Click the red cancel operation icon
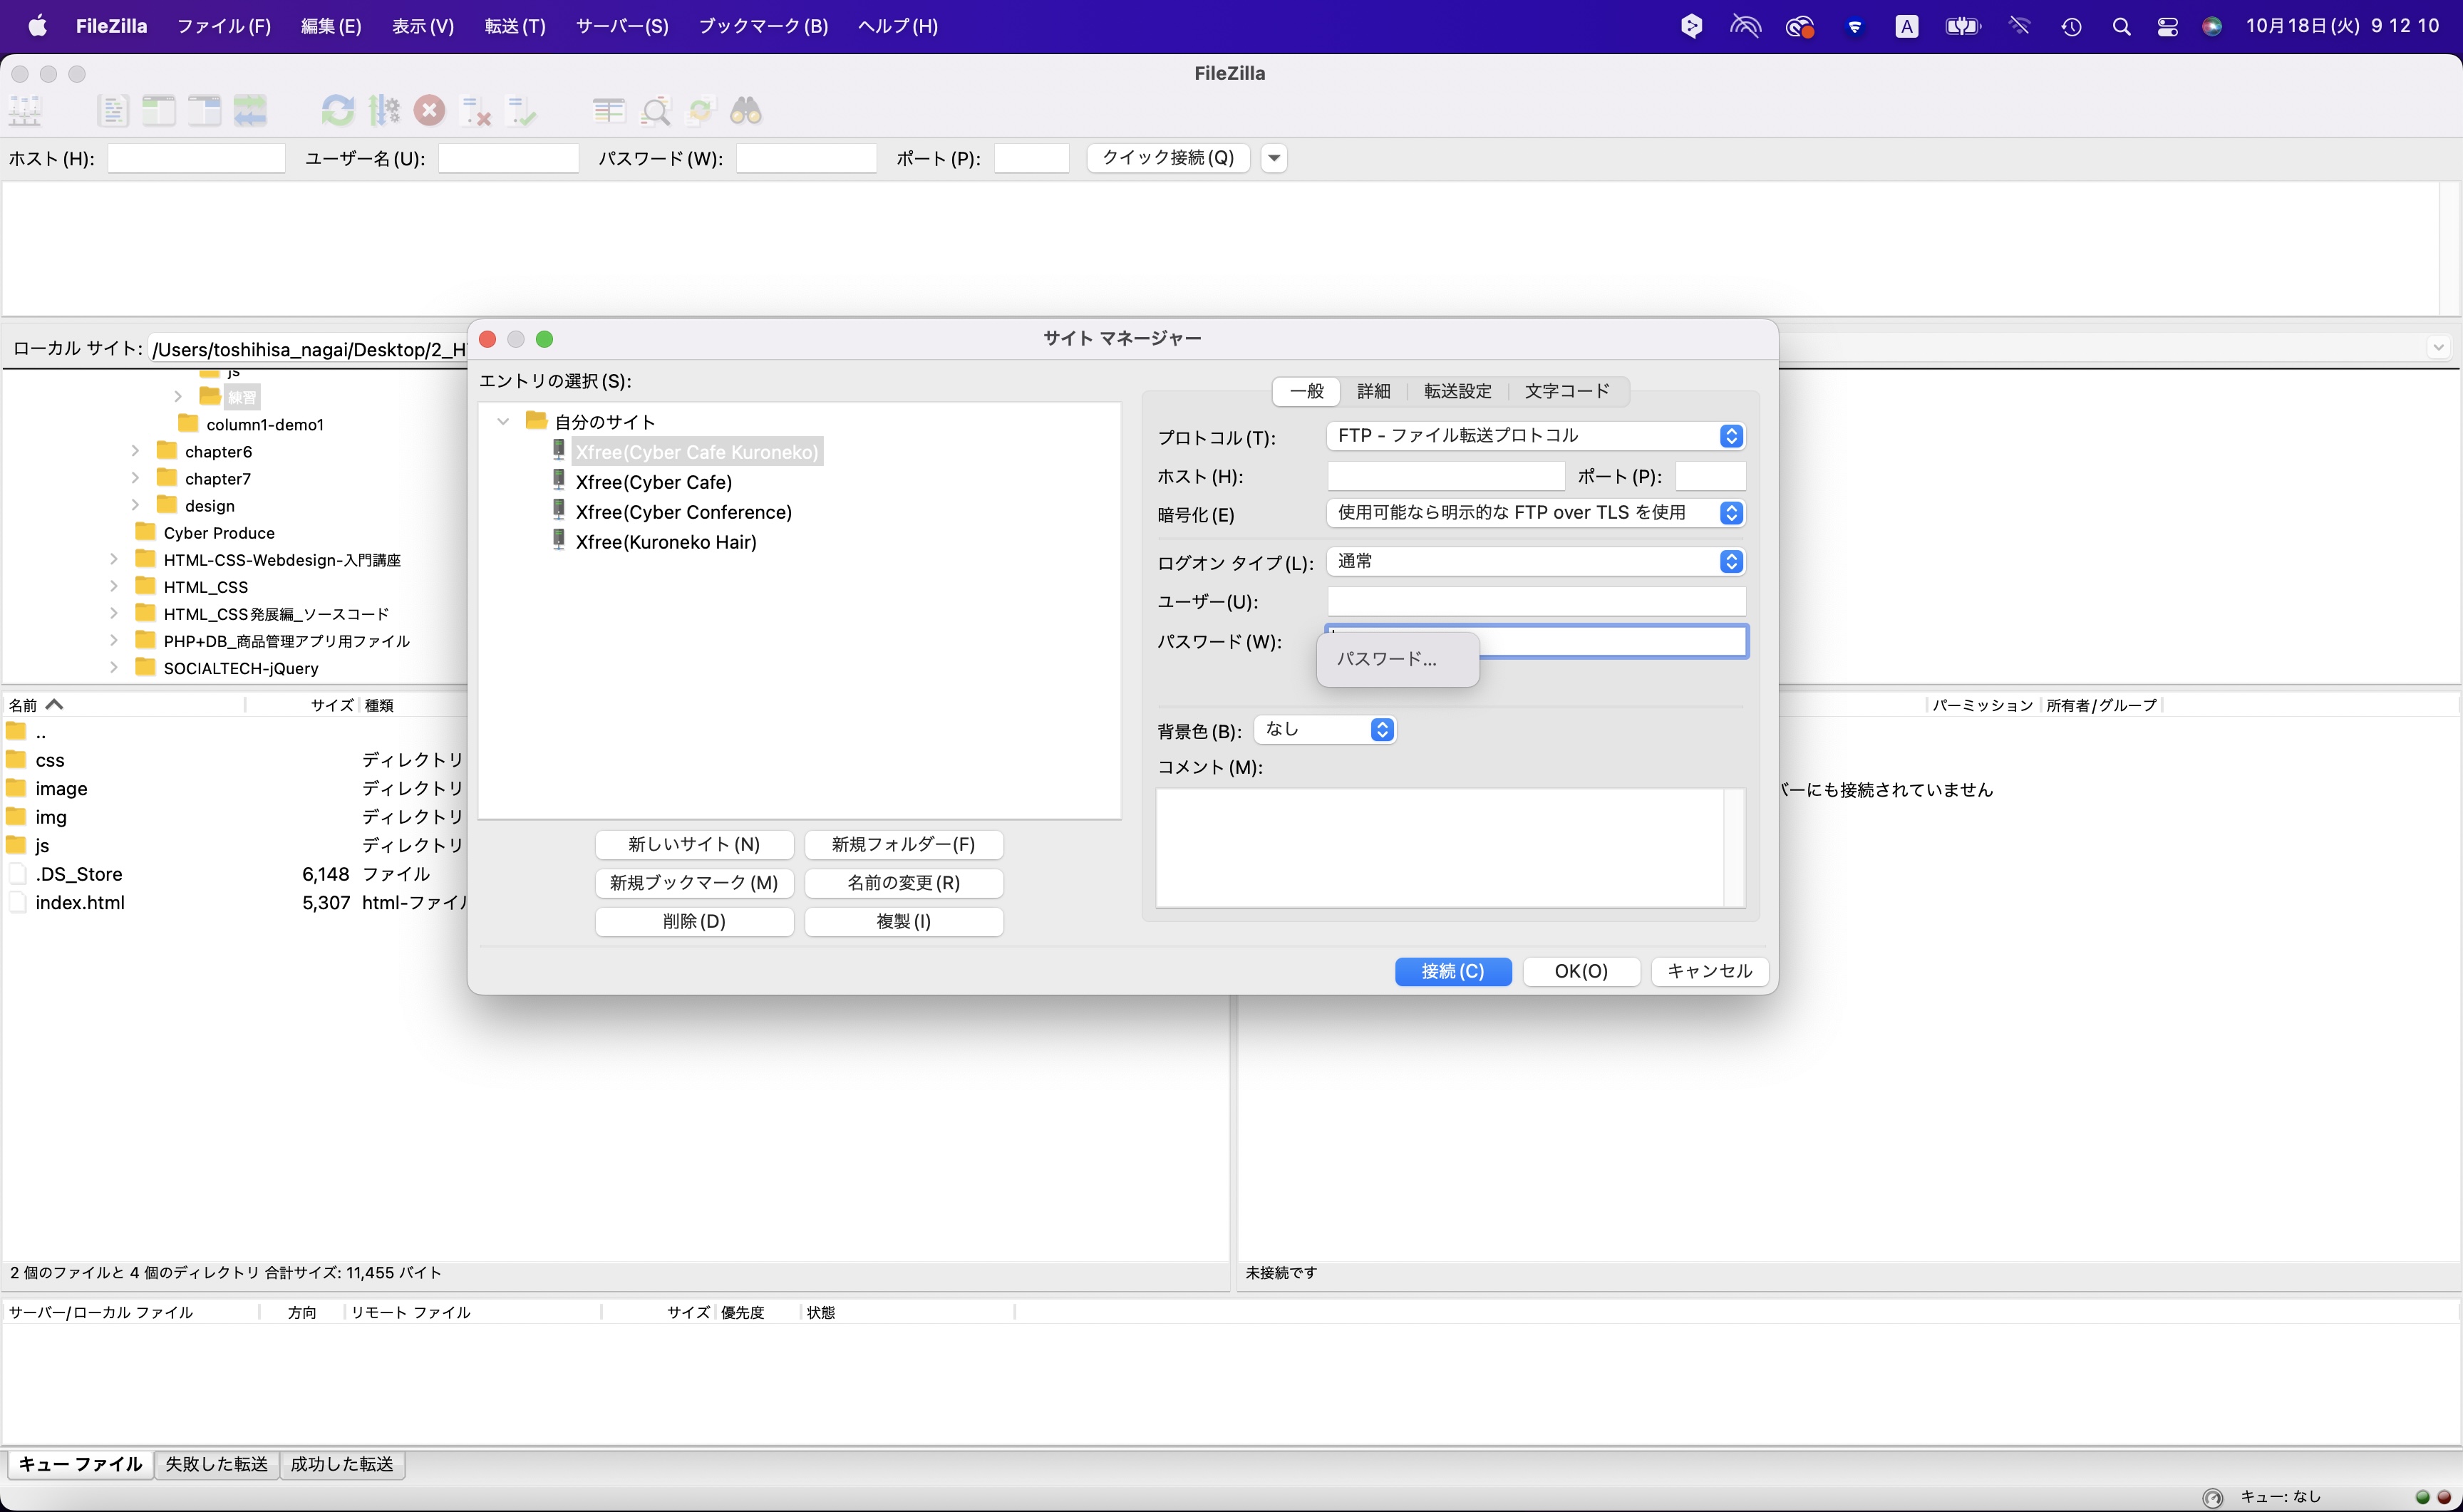 click(430, 110)
